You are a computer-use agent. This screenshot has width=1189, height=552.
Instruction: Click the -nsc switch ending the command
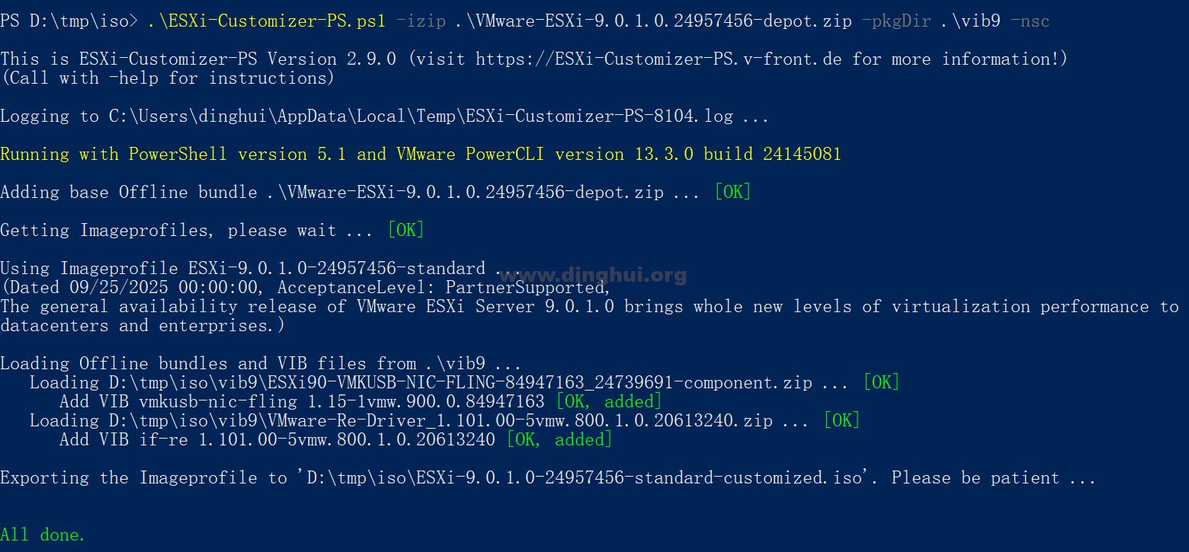click(x=1030, y=21)
